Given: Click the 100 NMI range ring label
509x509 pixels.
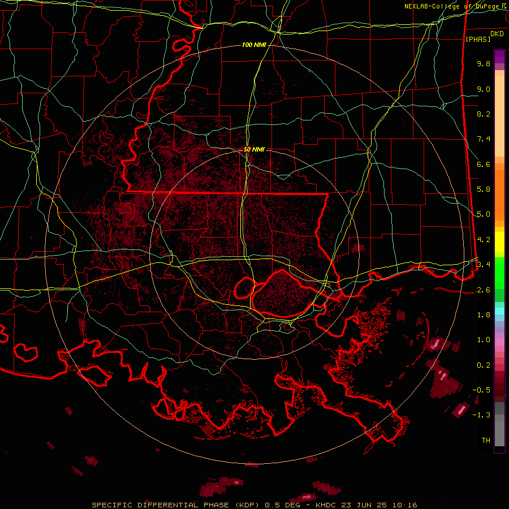Looking at the screenshot, I should tap(254, 45).
